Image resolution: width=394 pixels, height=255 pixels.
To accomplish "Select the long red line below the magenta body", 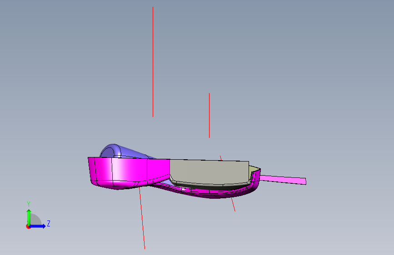I will pos(142,218).
